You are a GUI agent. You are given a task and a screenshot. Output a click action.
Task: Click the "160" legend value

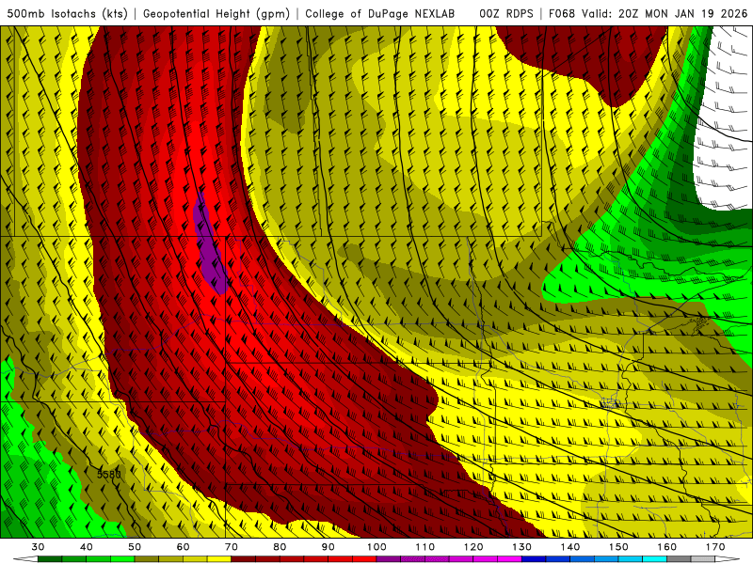click(x=667, y=547)
